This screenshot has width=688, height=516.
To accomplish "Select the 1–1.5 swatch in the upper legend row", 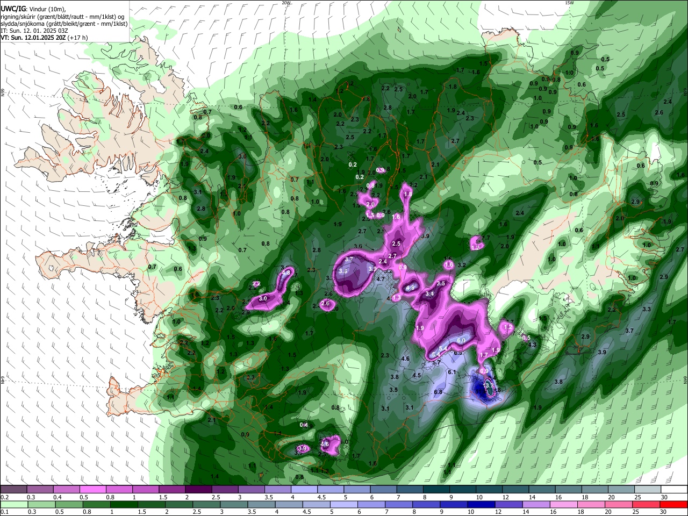I will pyautogui.click(x=145, y=489).
